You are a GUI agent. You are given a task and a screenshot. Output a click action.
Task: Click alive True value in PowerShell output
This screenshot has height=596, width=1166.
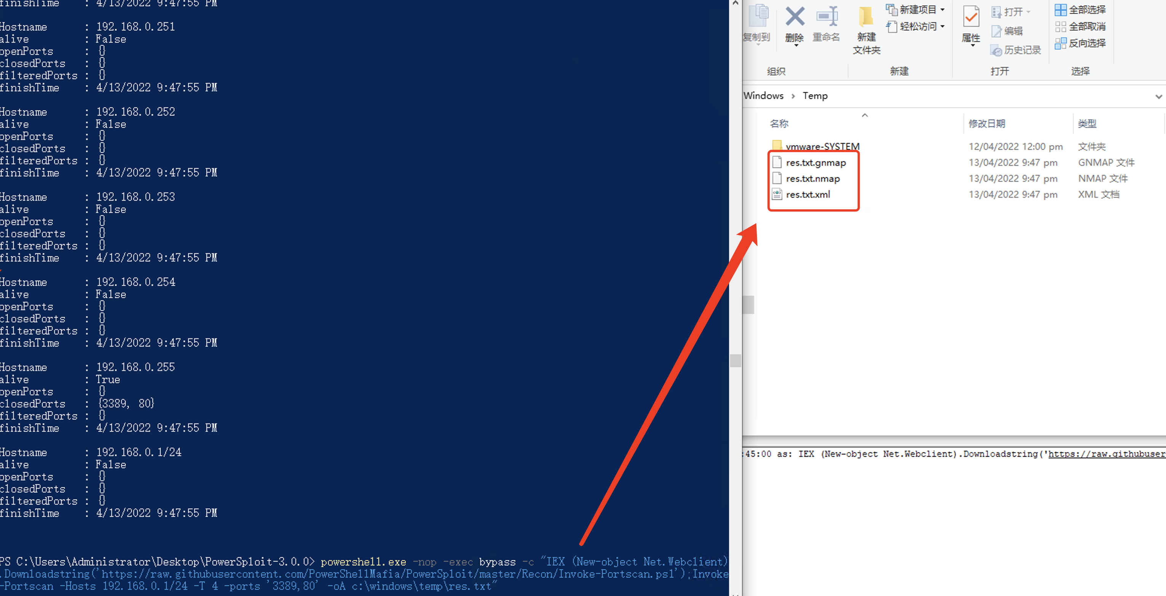click(x=108, y=379)
